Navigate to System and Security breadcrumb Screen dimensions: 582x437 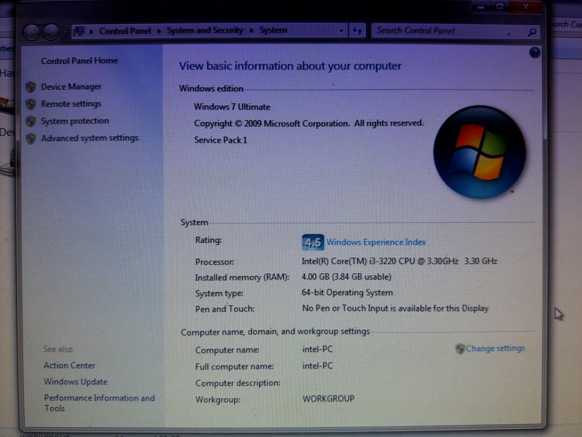tap(205, 31)
